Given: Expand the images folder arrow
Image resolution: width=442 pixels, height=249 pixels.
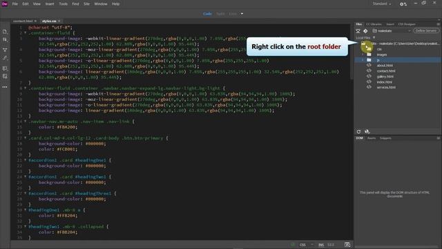Looking at the screenshot, I should click(363, 55).
